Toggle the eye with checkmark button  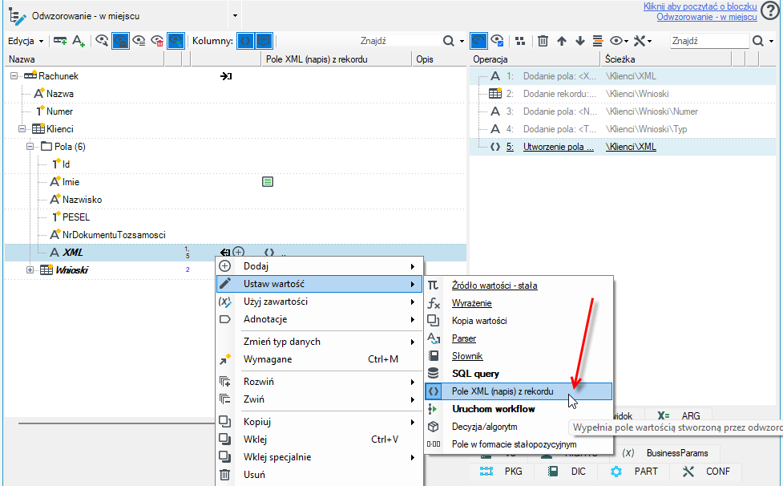(x=497, y=41)
